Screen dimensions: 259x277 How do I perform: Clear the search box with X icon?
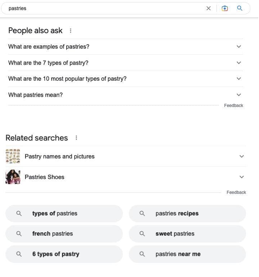coord(208,8)
